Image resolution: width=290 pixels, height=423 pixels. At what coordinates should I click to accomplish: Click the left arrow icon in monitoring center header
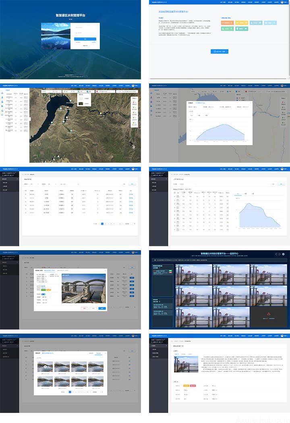[x=275, y=254]
